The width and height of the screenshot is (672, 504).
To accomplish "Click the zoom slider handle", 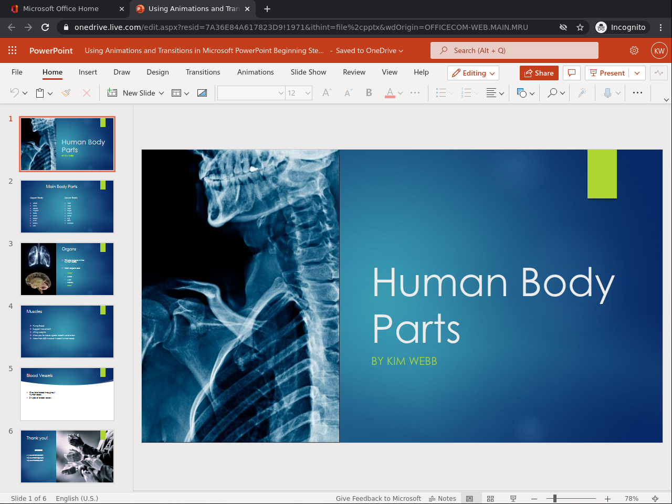I will 554,498.
